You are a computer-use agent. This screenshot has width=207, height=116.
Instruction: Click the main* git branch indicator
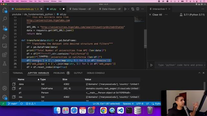pos(13,104)
